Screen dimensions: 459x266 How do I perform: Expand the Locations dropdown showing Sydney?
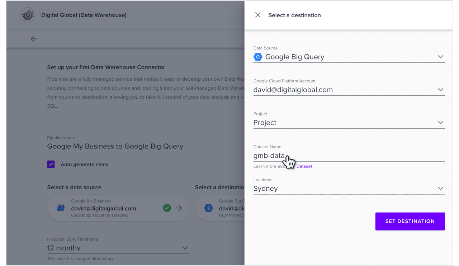349,189
